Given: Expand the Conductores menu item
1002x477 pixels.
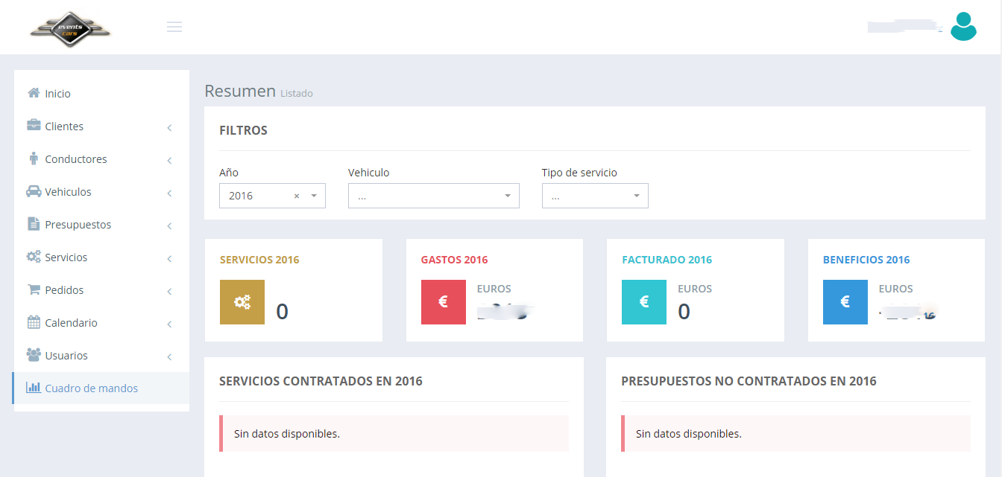Looking at the screenshot, I should [76, 159].
